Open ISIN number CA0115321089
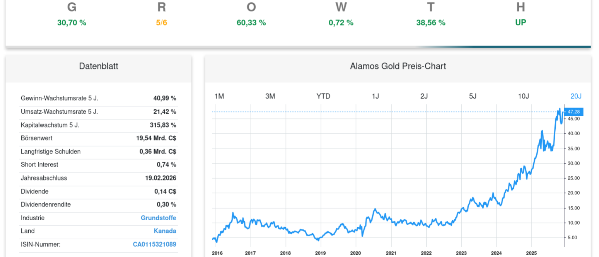The height and width of the screenshot is (257, 599). (154, 244)
